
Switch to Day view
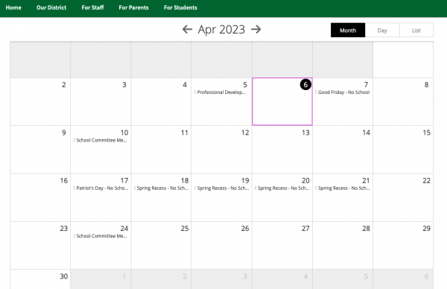point(382,31)
